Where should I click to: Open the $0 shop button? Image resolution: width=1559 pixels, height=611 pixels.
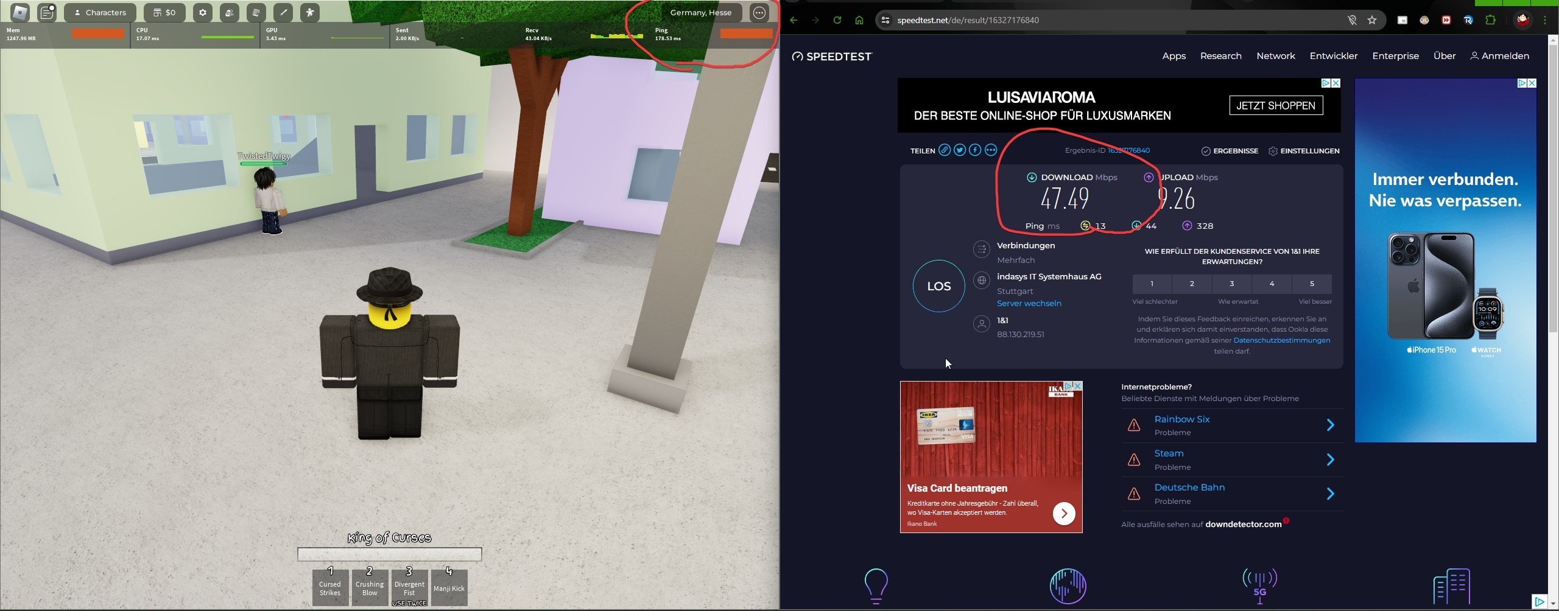[164, 12]
